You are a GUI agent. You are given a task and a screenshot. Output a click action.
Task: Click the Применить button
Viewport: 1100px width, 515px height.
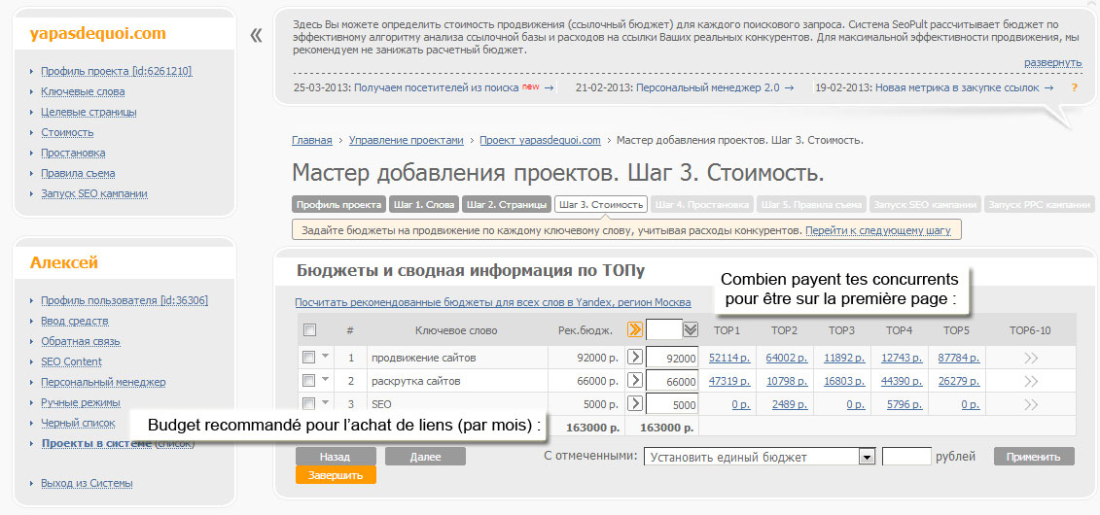tap(1034, 457)
